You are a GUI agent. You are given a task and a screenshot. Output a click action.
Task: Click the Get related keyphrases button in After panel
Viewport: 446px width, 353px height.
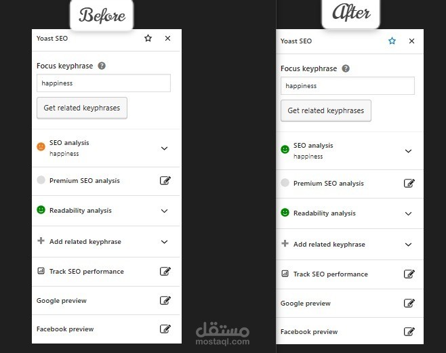[326, 110]
